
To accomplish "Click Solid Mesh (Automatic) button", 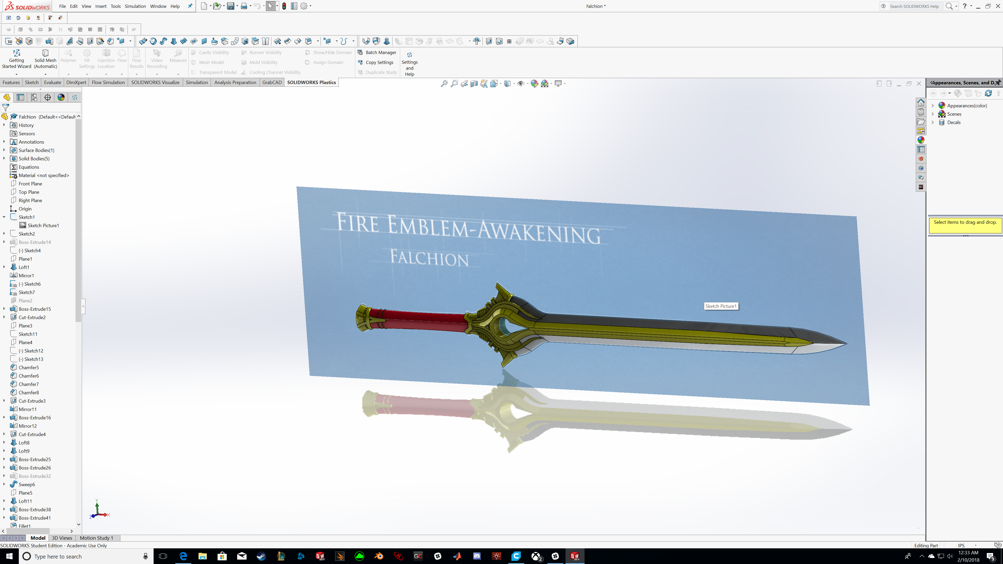I will click(45, 60).
